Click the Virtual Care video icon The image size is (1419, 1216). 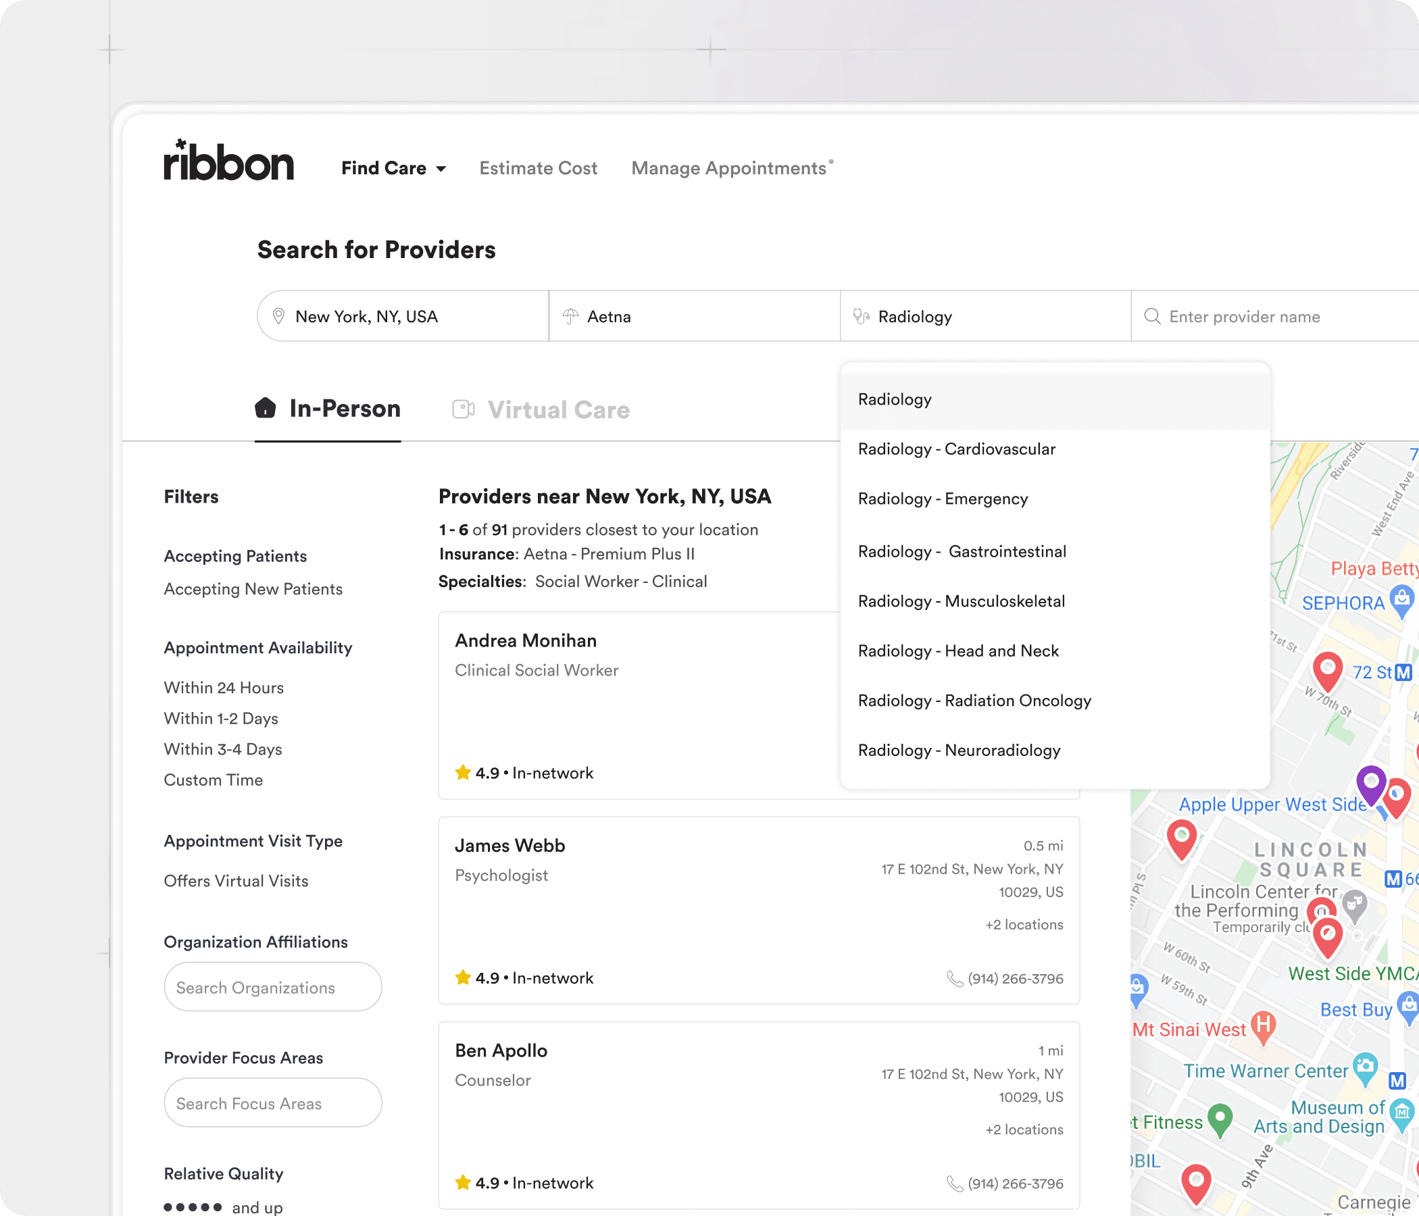pyautogui.click(x=464, y=409)
